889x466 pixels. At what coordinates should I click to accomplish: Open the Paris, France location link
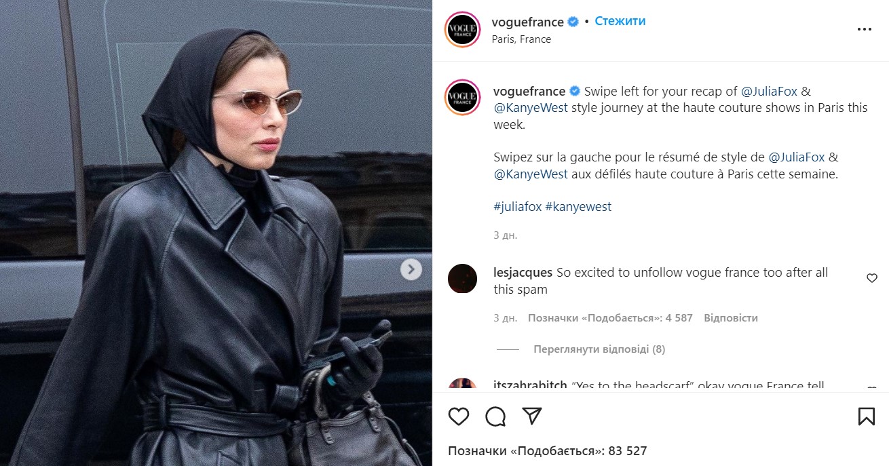point(521,39)
